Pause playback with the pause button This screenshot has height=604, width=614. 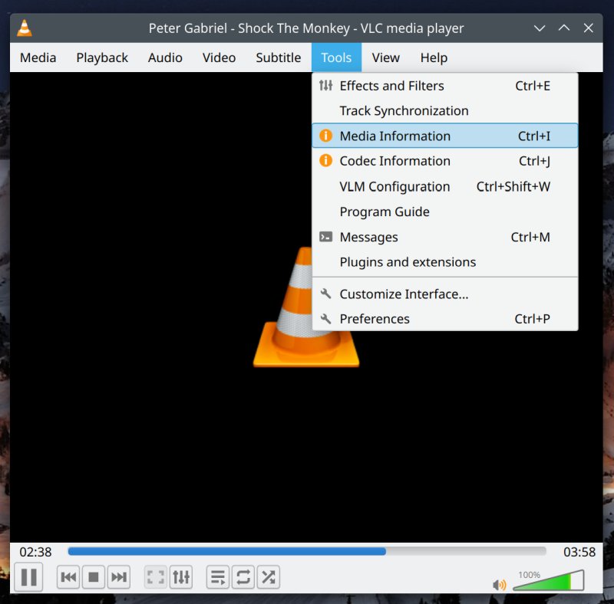(29, 577)
